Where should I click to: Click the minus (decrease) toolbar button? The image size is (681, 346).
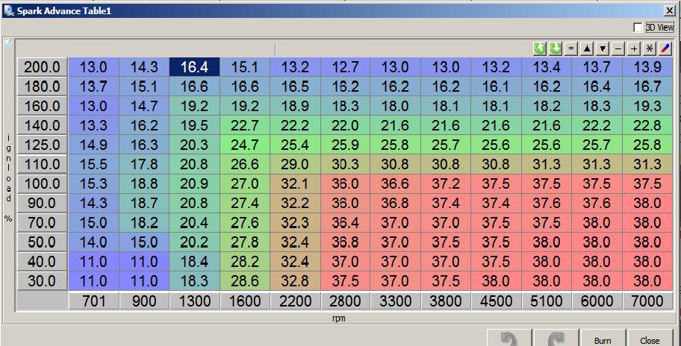point(618,48)
